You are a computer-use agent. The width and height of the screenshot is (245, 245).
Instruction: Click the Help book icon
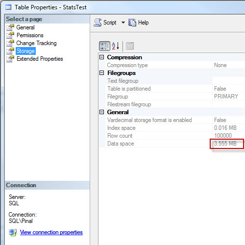click(x=132, y=23)
